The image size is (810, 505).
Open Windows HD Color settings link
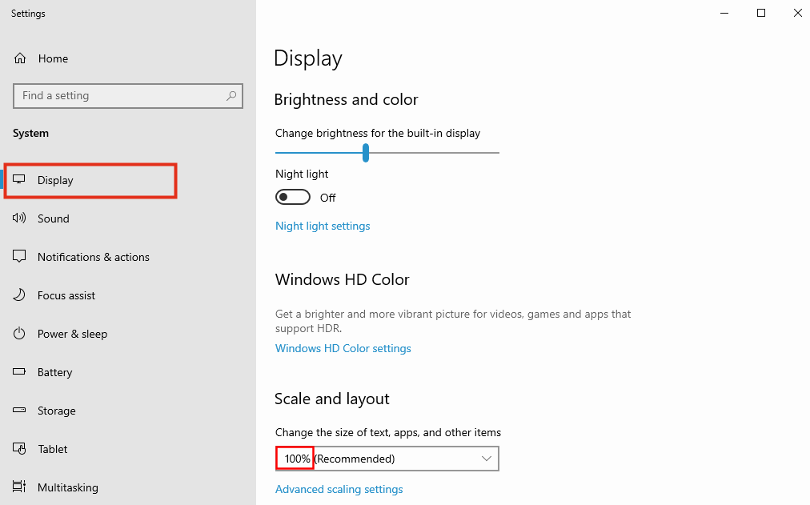pos(343,348)
